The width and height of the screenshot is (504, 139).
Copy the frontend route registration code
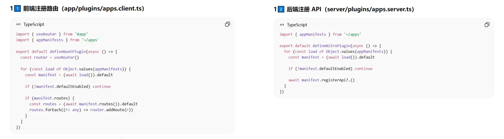[227, 24]
